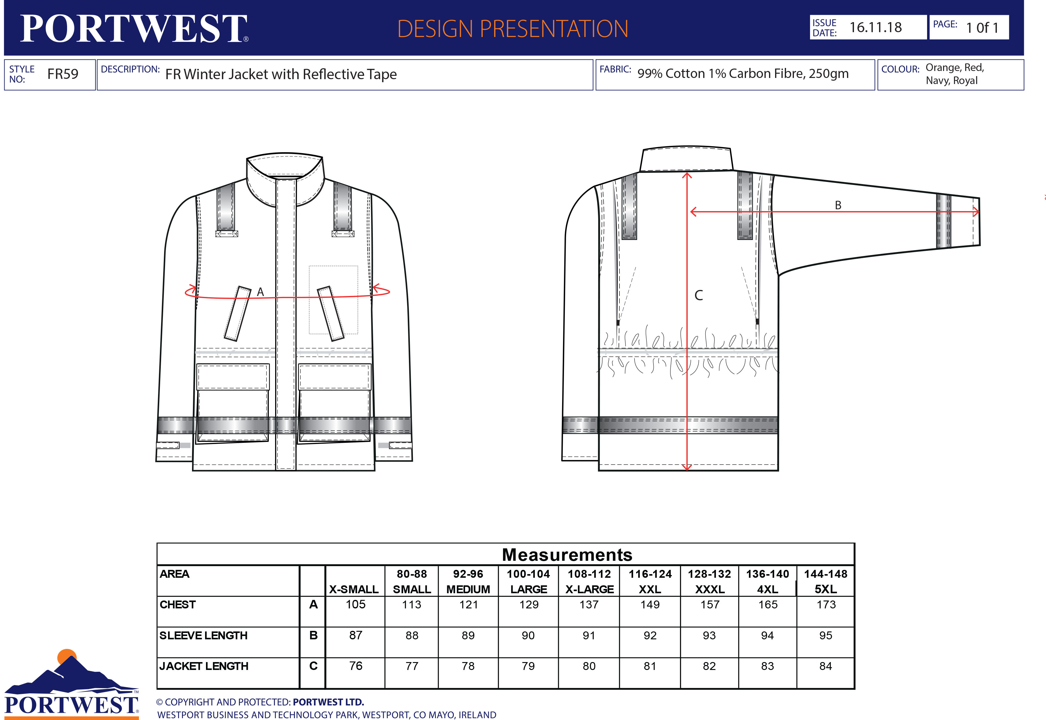This screenshot has height=720, width=1046.
Task: Click the copyright PORTWEST LTD. line
Action: pos(260,702)
